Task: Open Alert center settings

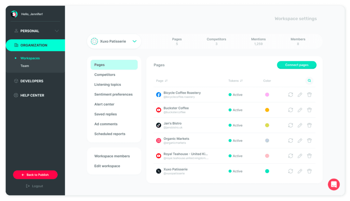Action: click(x=104, y=104)
